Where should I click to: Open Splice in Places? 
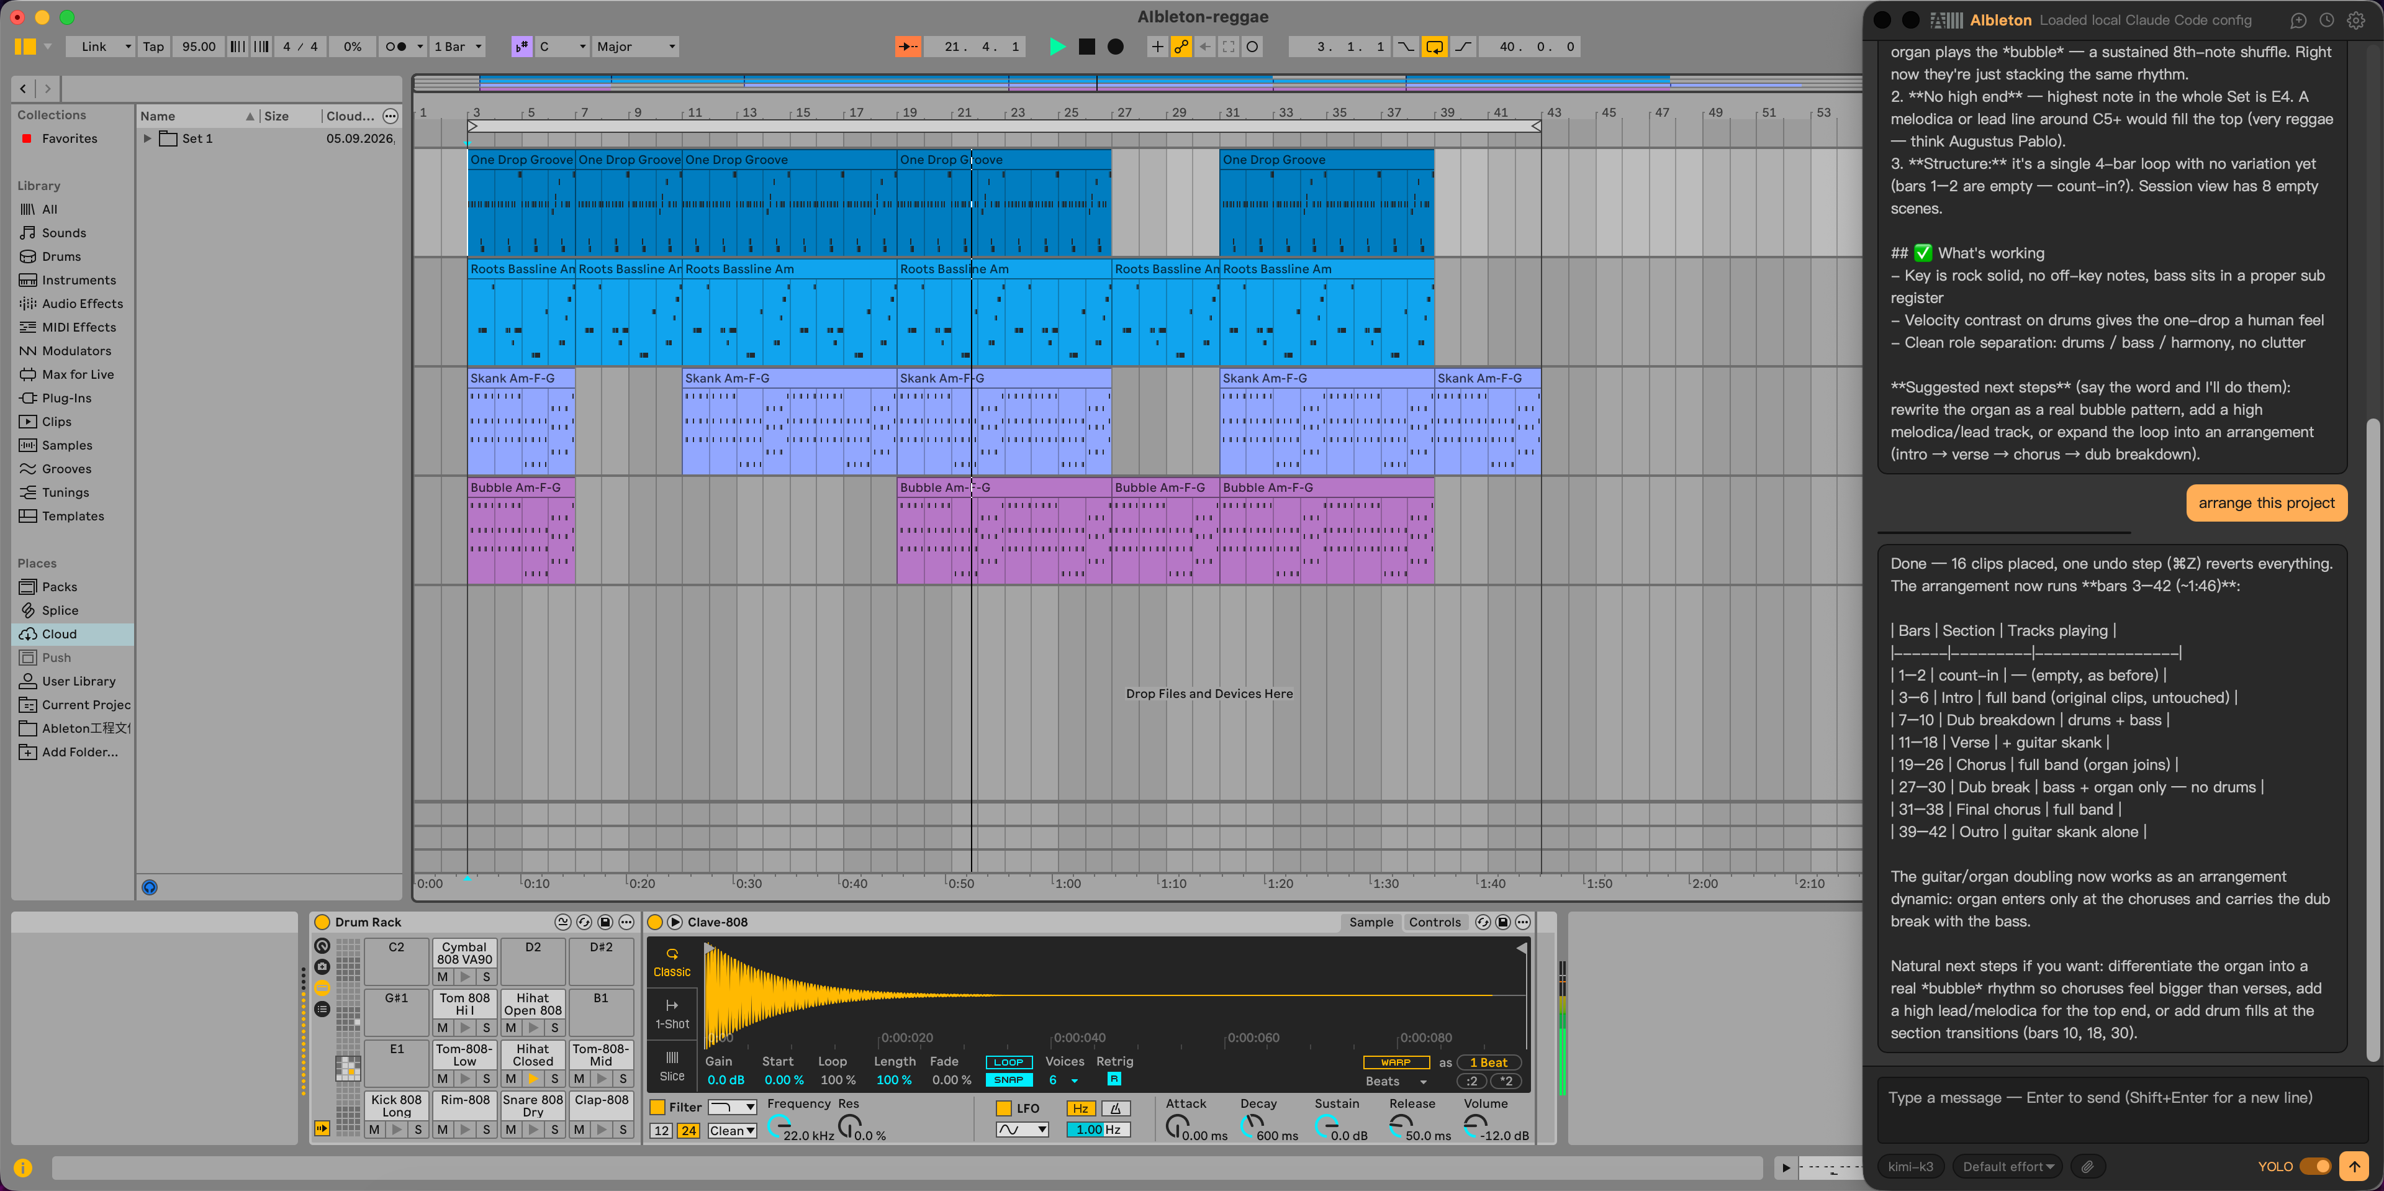click(x=60, y=610)
